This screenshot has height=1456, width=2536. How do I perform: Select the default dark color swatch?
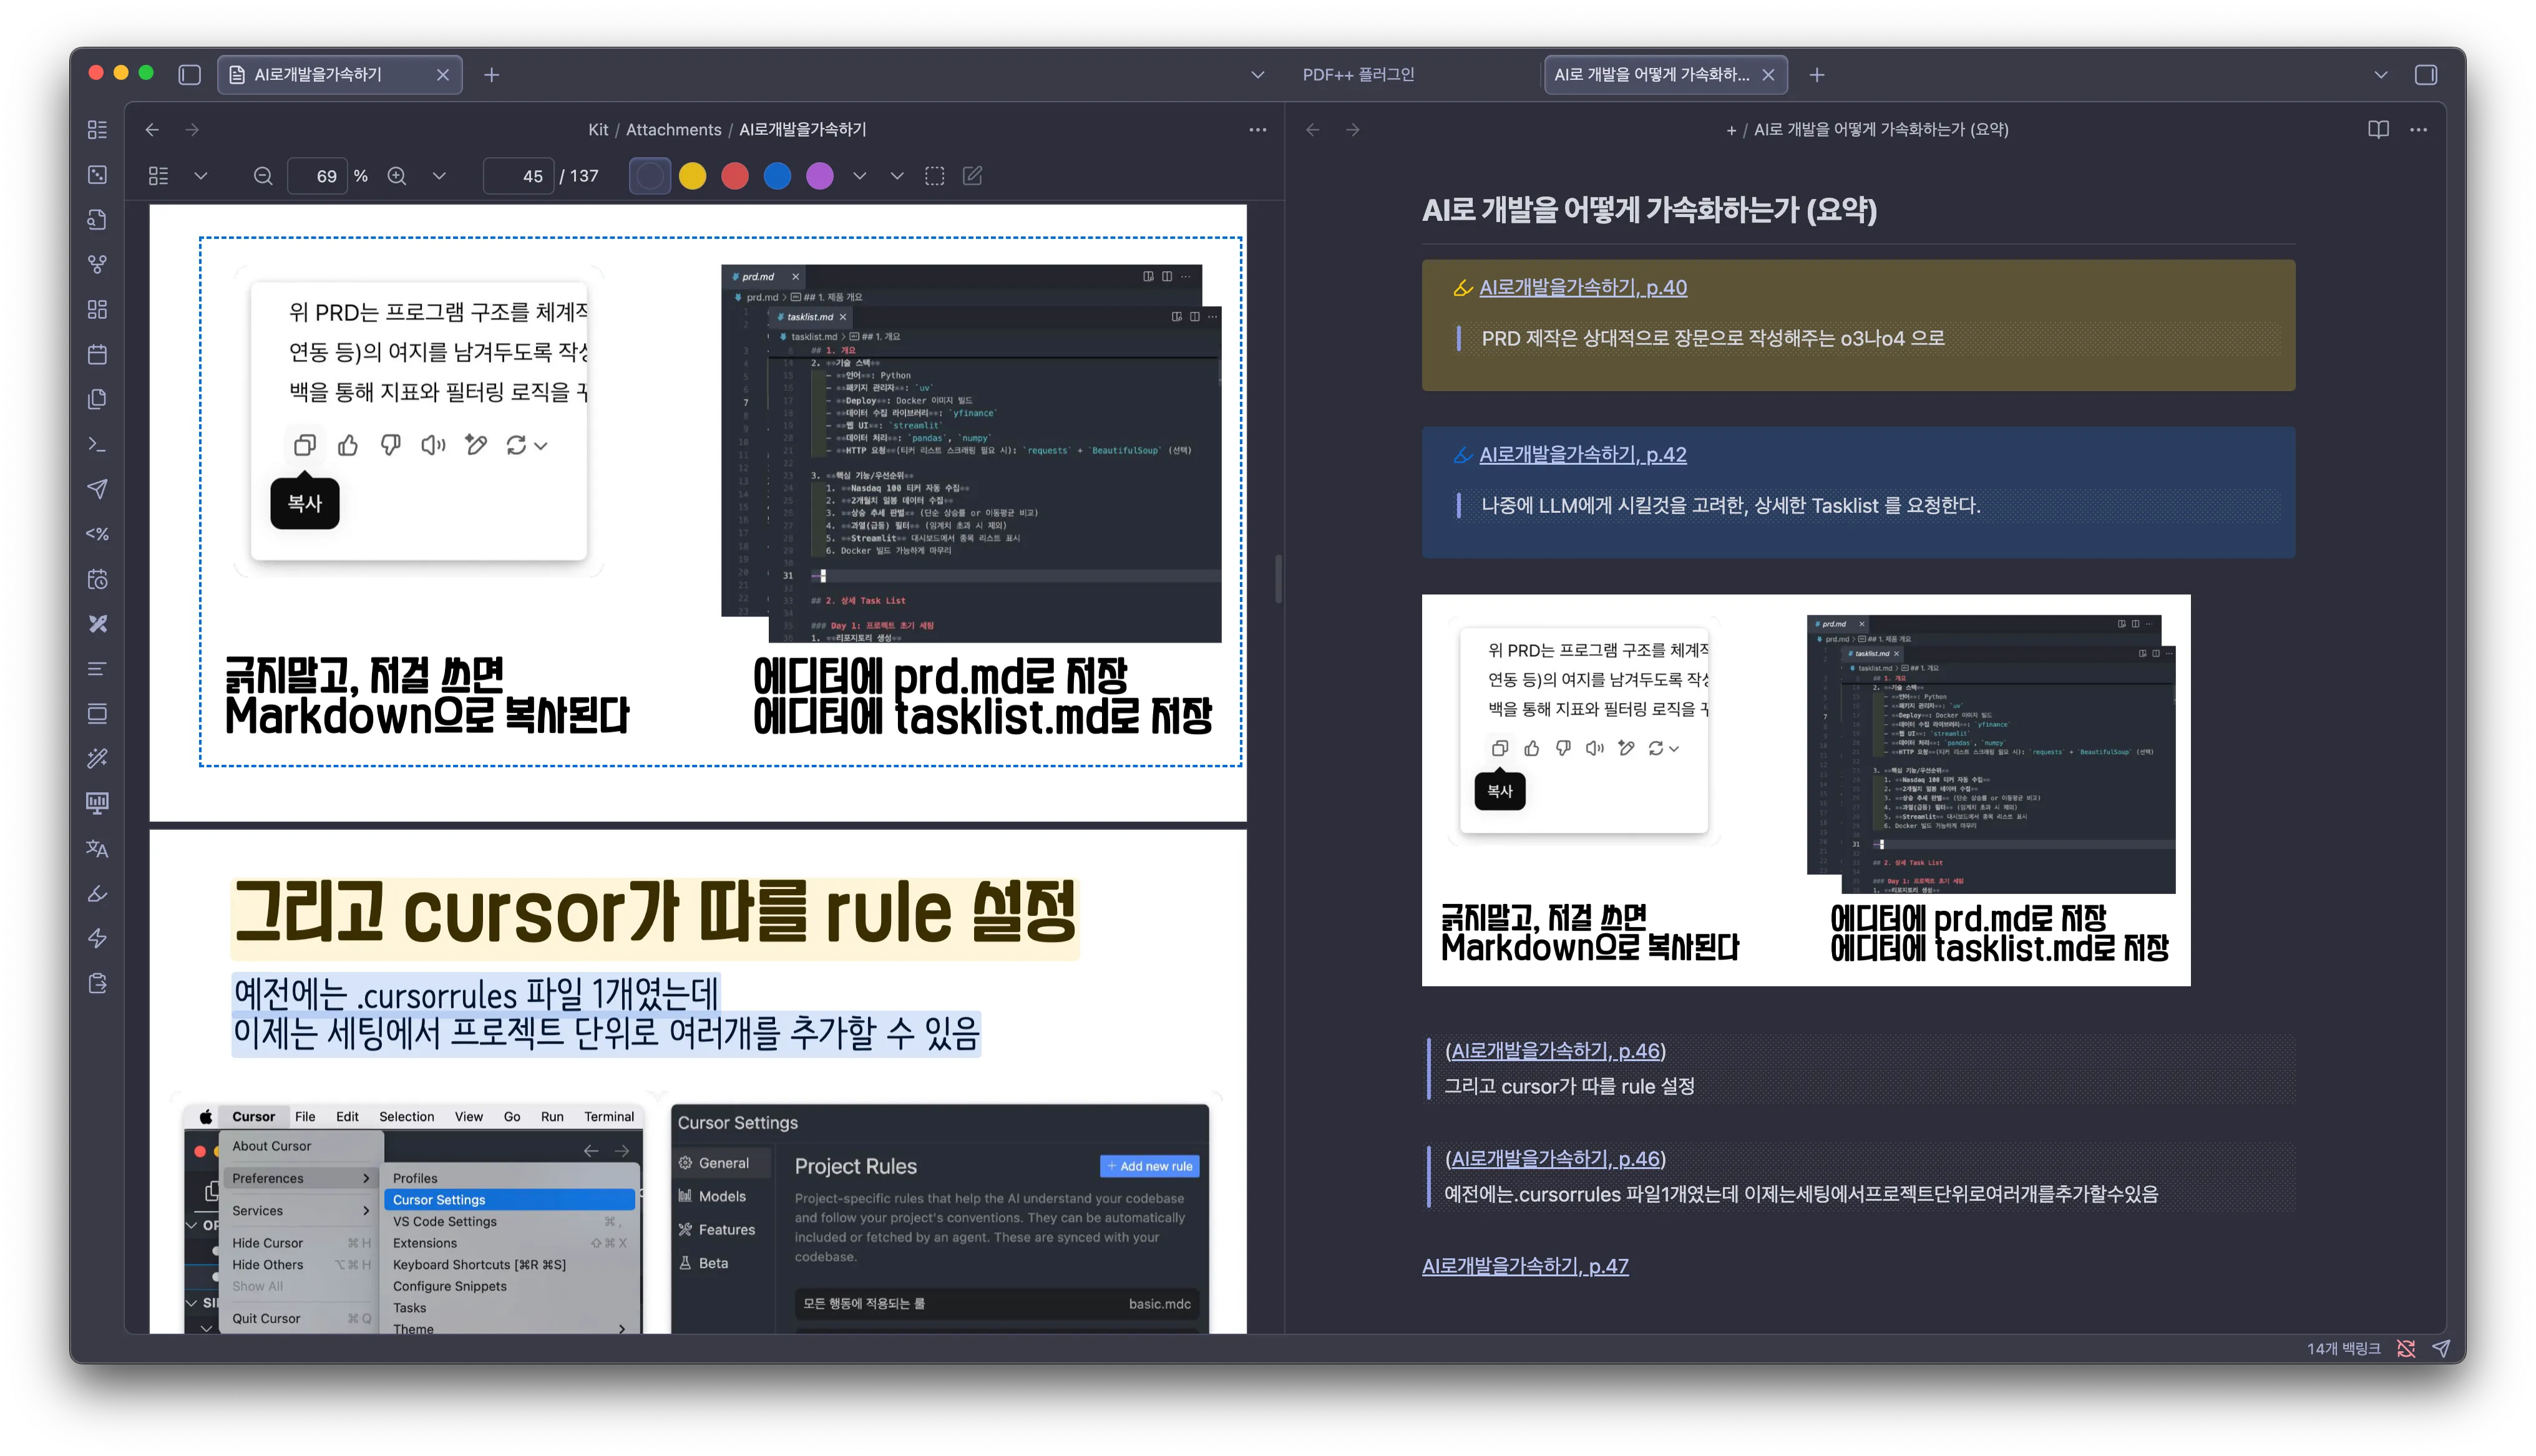649,176
